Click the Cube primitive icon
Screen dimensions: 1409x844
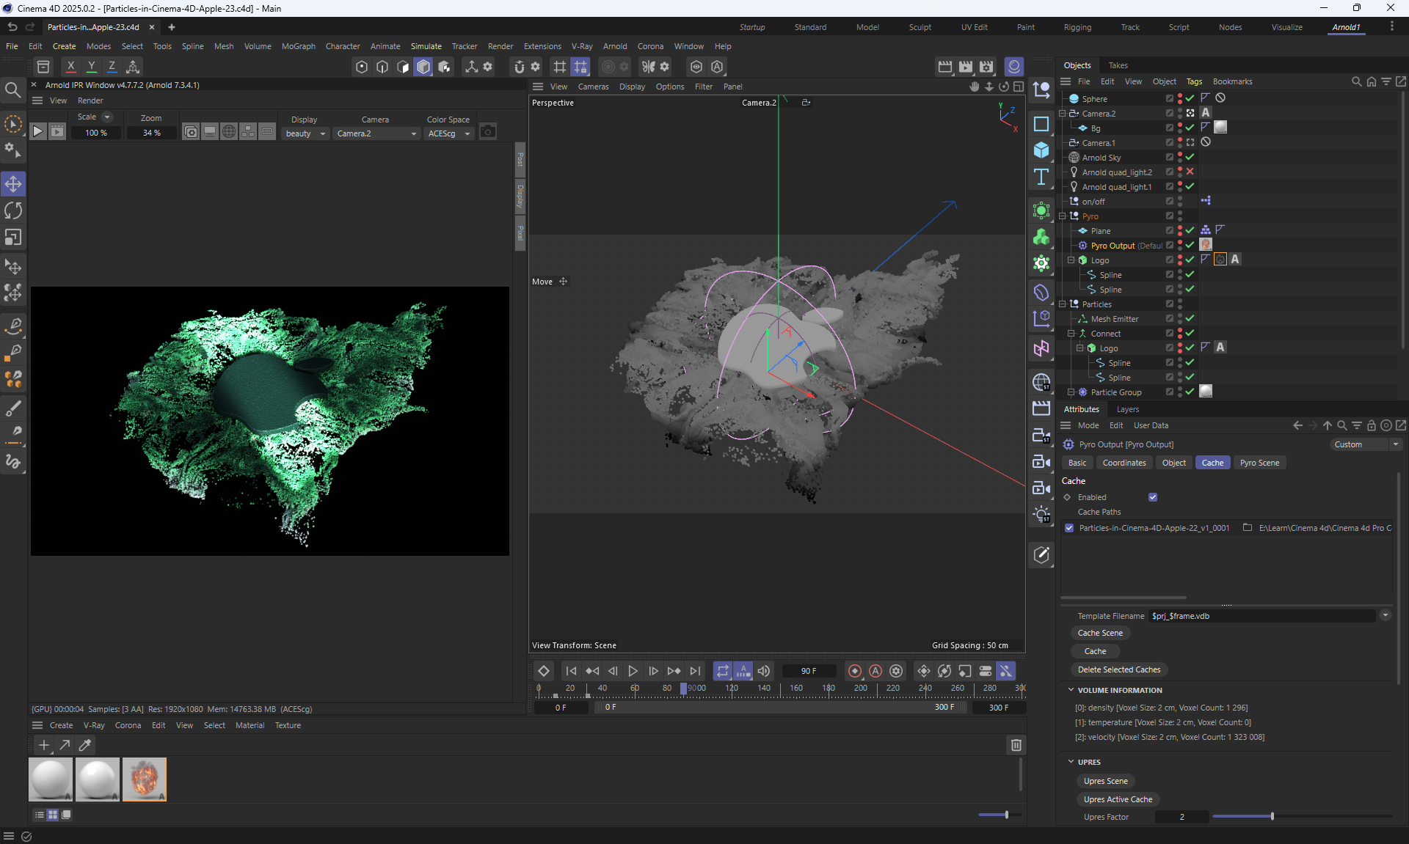point(1041,150)
